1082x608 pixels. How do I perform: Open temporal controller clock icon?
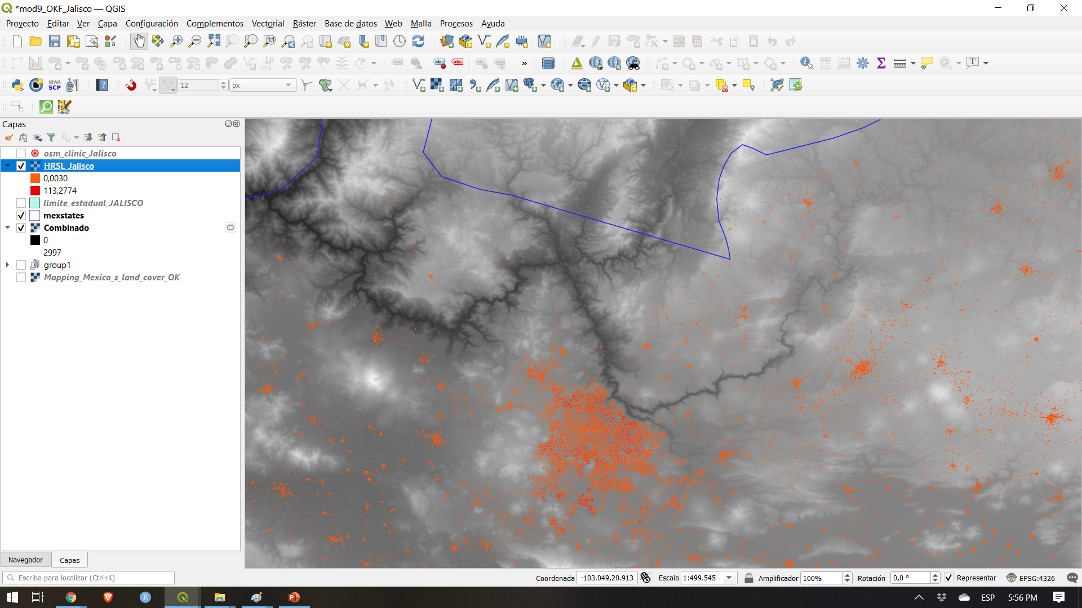pyautogui.click(x=400, y=41)
